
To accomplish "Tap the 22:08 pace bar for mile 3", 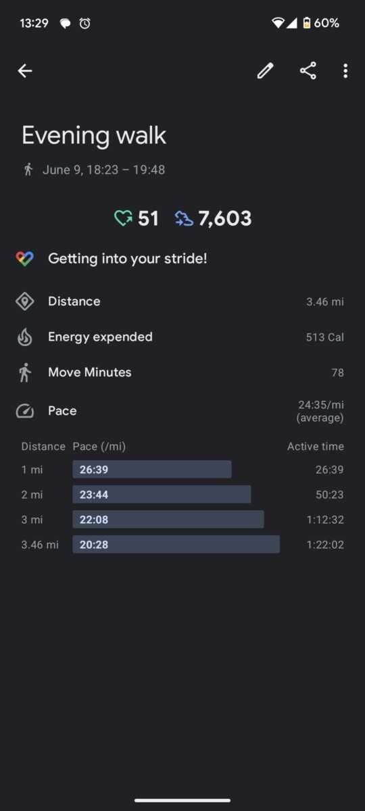I will [x=168, y=520].
